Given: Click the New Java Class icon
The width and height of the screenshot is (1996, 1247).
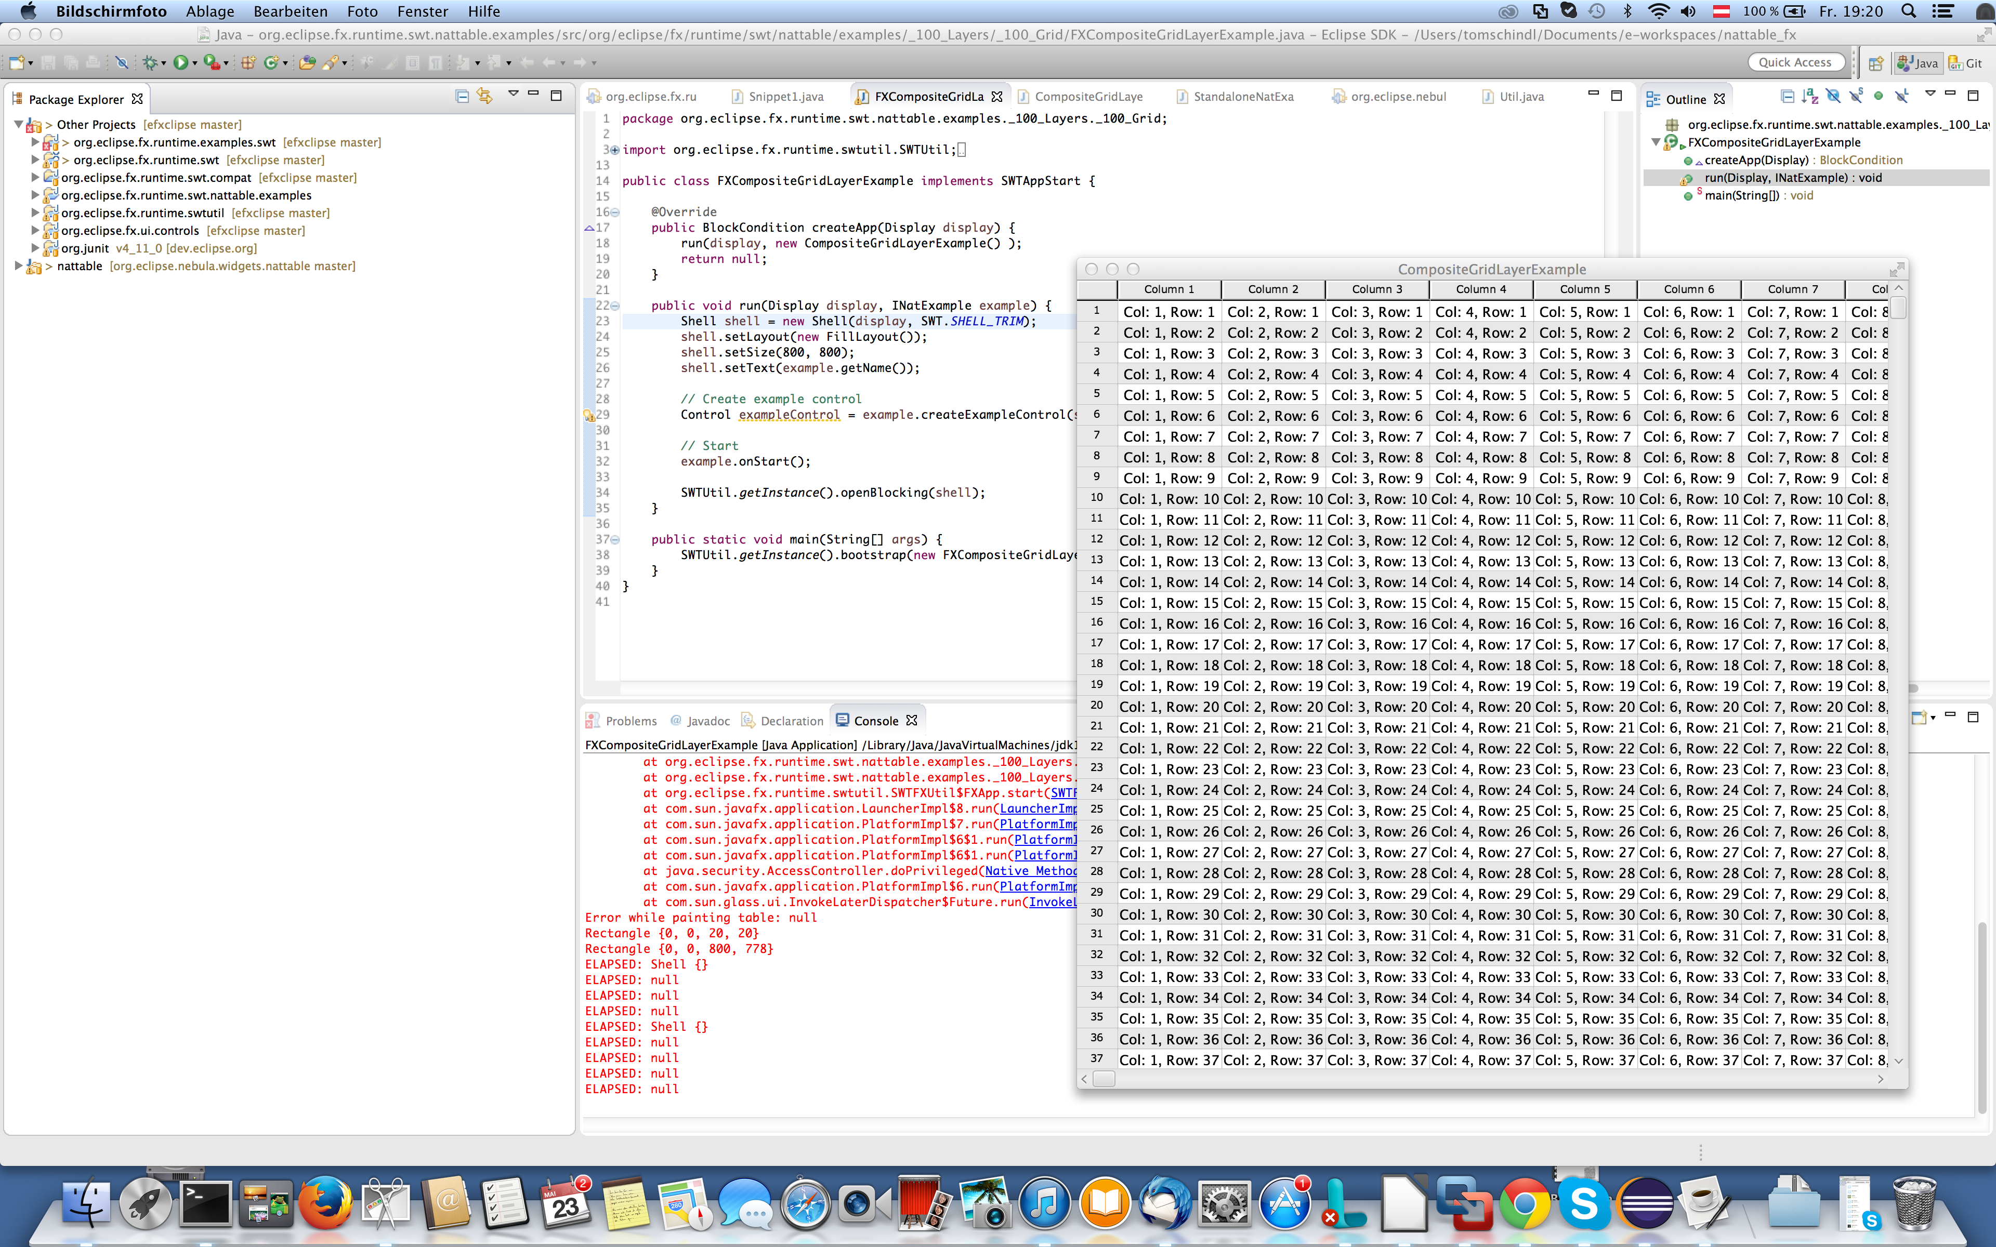Looking at the screenshot, I should (x=270, y=63).
